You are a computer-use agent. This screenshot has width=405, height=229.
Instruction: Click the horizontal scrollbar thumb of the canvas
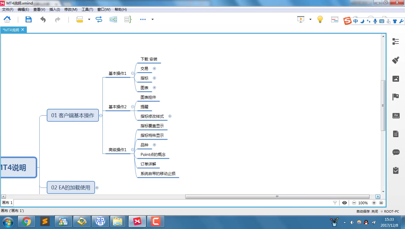click(x=277, y=196)
